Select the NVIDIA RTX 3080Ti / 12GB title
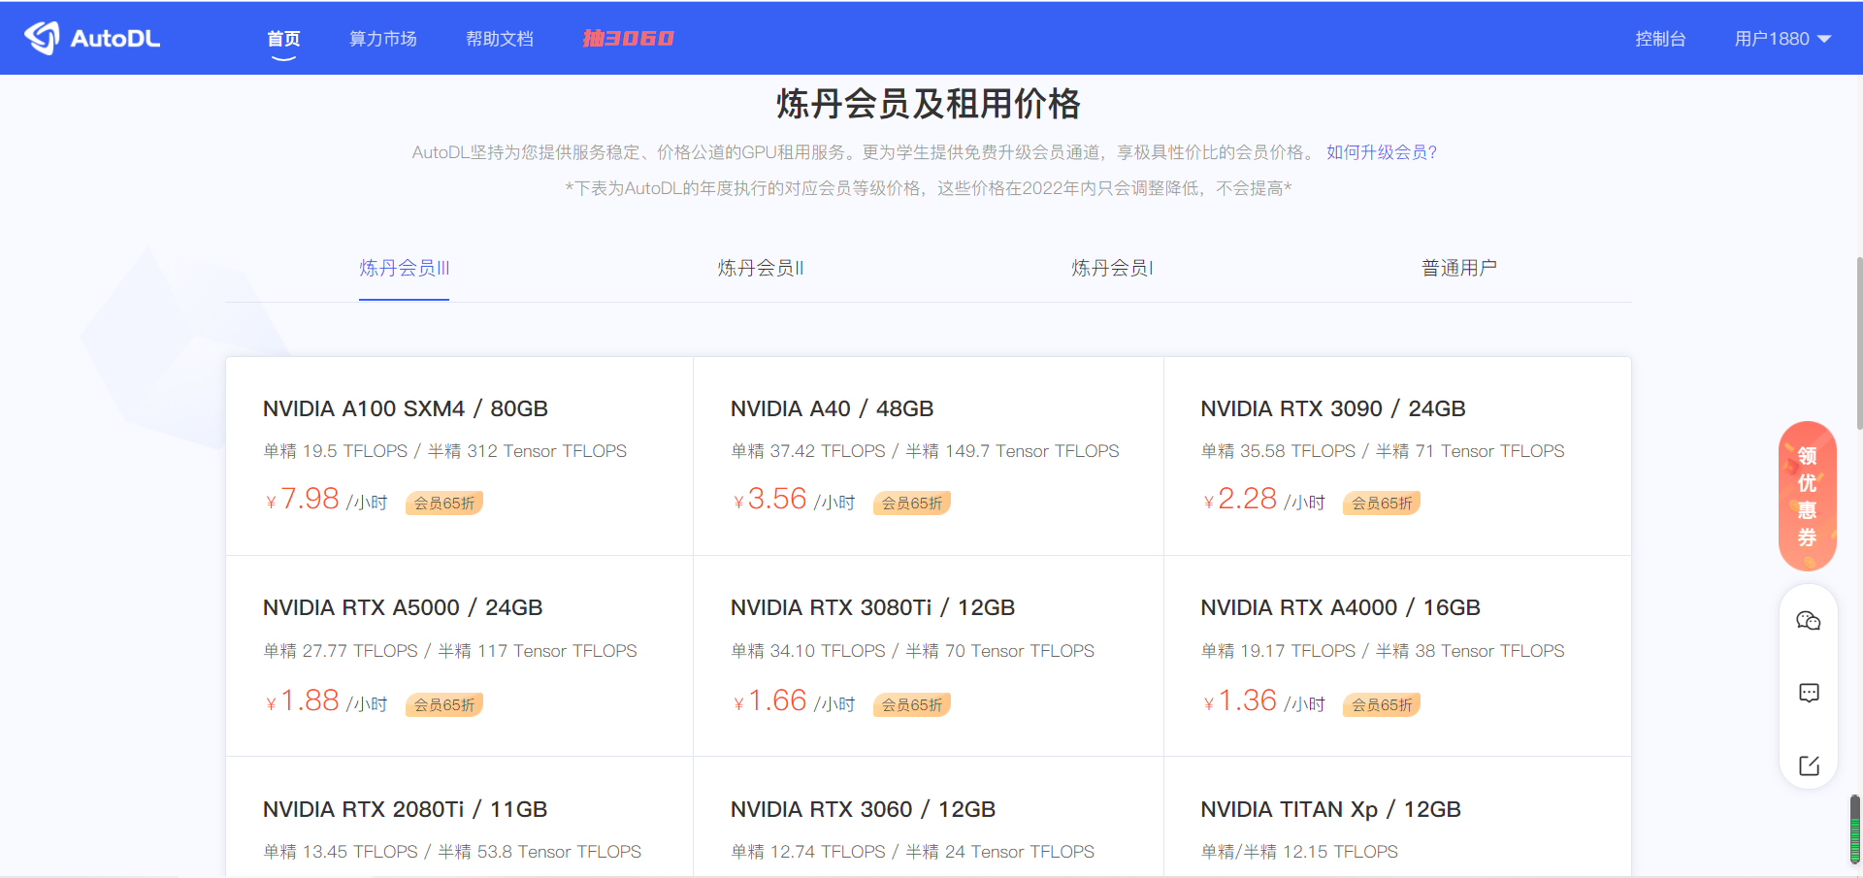Viewport: 1863px width, 878px height. click(872, 607)
